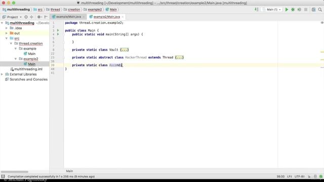This screenshot has height=182, width=324.
Task: Click the compilation completed status message
Action: tap(51, 176)
